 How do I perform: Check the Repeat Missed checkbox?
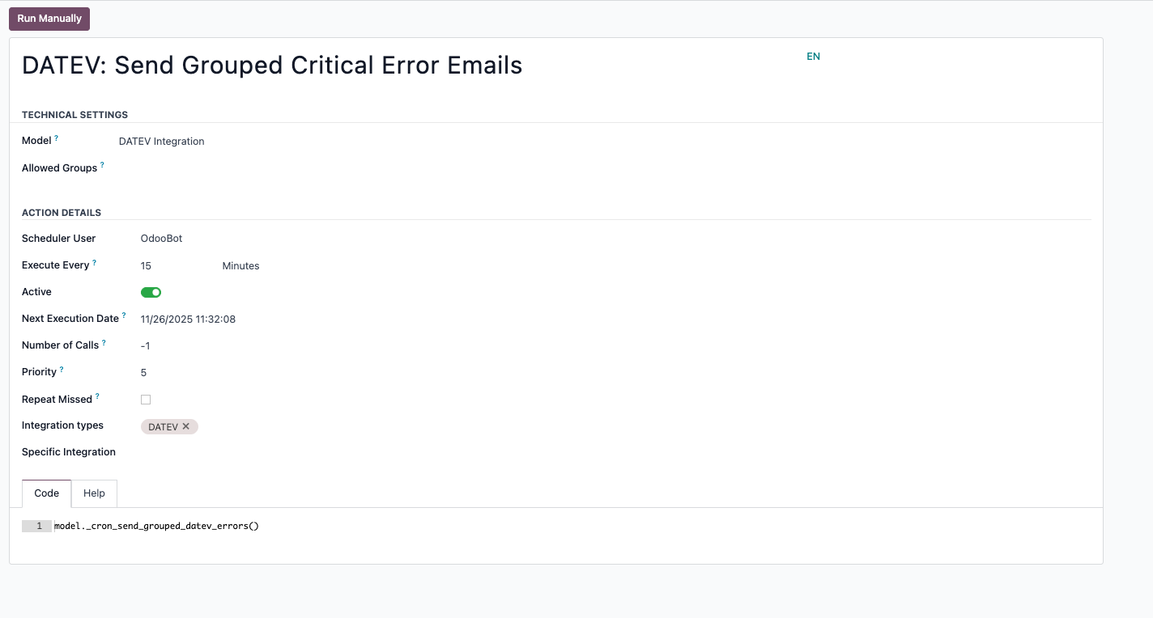[146, 400]
